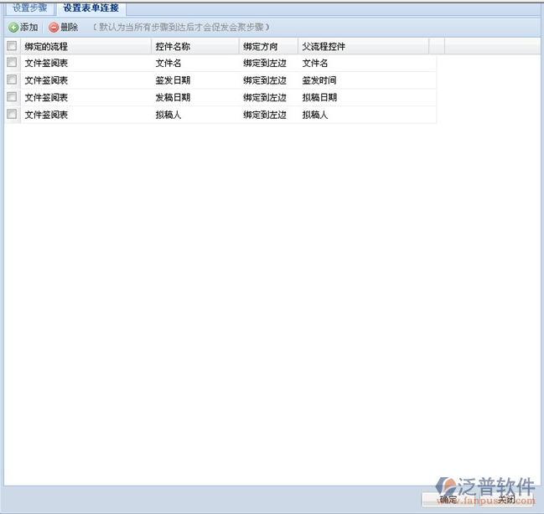The image size is (544, 514).
Task: Click the 绑定方向 column header
Action: tap(260, 47)
